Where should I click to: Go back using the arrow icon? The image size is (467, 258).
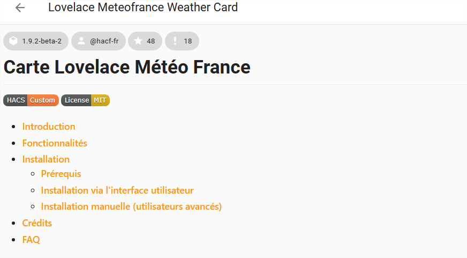[20, 8]
